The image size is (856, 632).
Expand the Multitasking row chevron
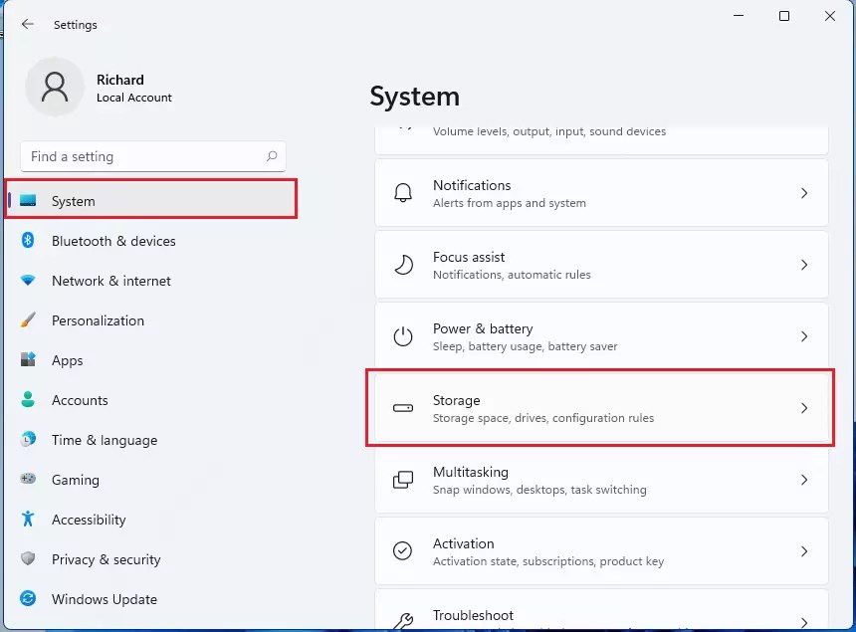[x=804, y=479]
